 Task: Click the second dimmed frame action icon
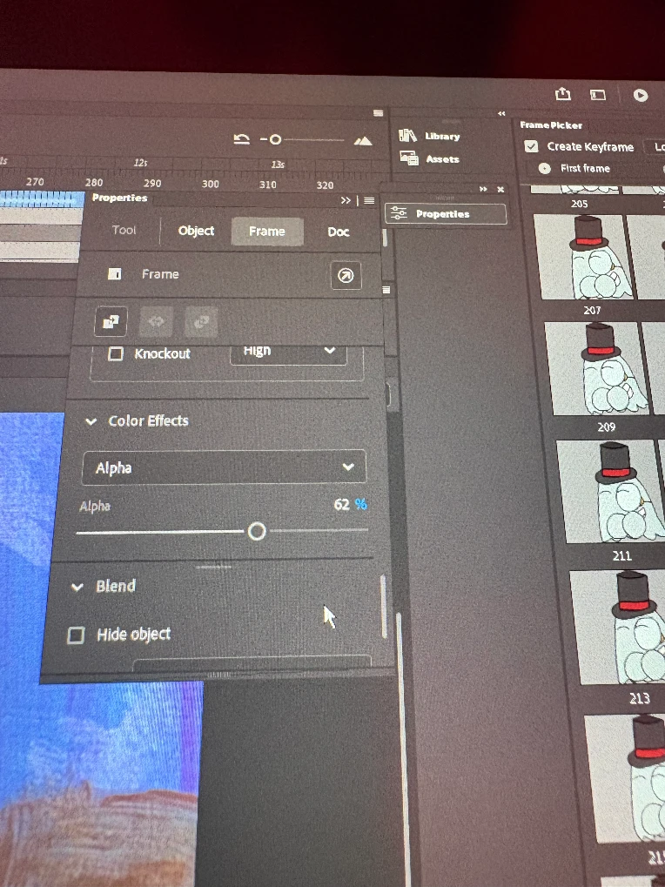pyautogui.click(x=157, y=322)
